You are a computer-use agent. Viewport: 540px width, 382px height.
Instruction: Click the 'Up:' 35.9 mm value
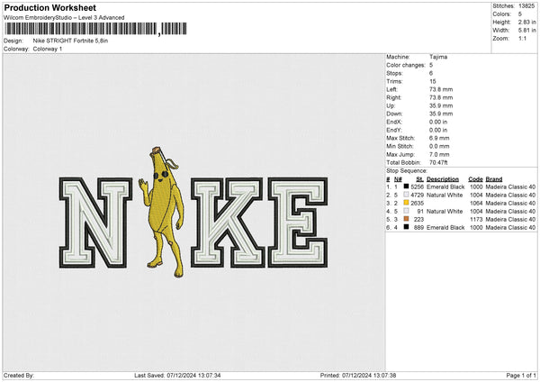(441, 105)
